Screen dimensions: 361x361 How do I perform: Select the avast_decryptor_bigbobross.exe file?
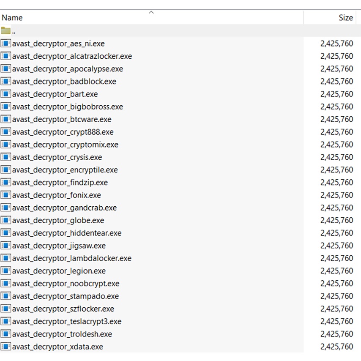68,107
